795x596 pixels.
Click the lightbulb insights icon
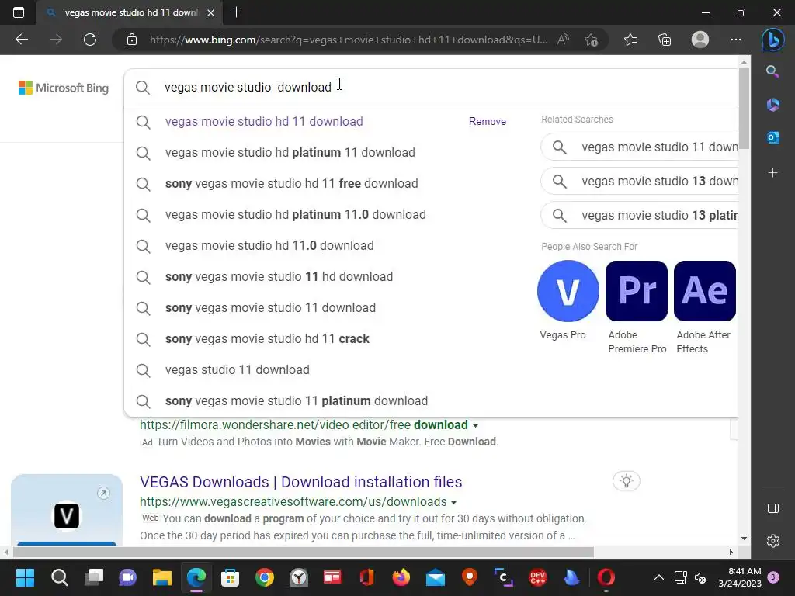click(627, 481)
